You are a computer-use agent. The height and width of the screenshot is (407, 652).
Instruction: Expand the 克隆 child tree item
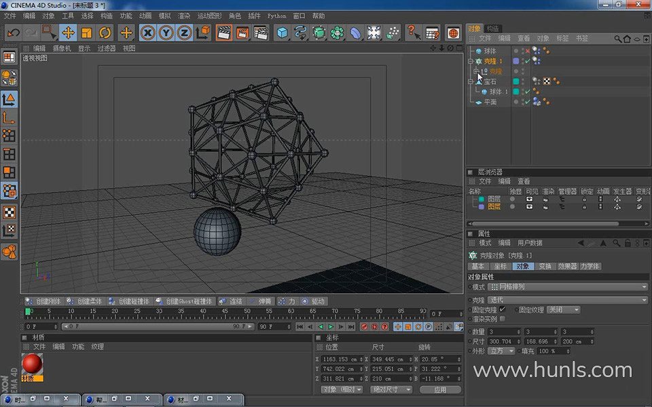475,71
